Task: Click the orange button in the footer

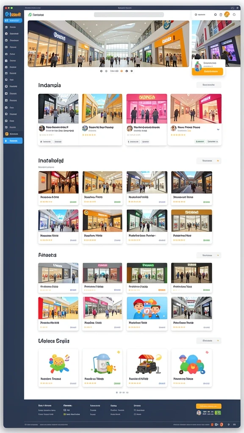Action: pos(208,406)
